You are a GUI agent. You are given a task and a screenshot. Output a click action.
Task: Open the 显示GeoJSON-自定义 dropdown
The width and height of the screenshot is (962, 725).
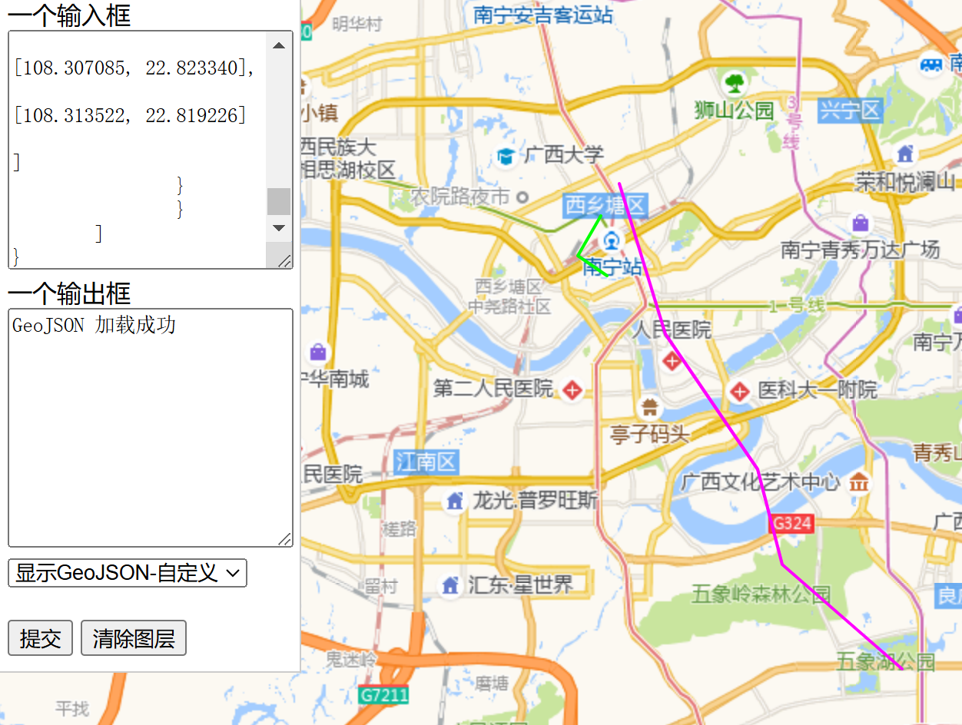pos(127,573)
